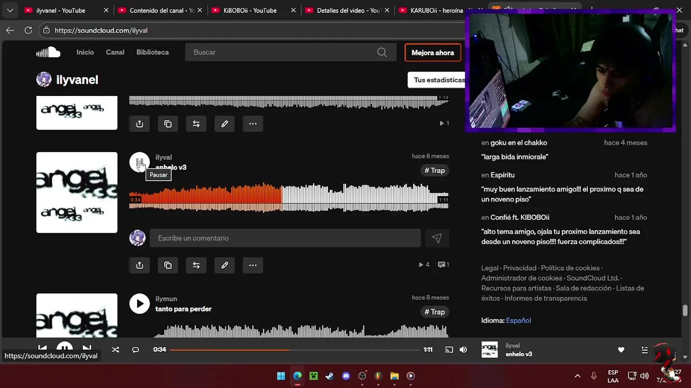Click the now-playing artwork thumbnail in player bar
Viewport: 691px width, 388px height.
(490, 350)
